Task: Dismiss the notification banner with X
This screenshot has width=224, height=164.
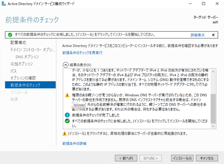Action: [213, 35]
